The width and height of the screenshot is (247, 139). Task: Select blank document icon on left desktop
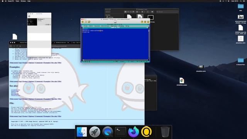(15, 37)
